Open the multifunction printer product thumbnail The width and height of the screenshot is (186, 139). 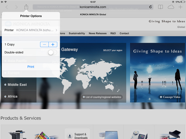click(x=17, y=135)
